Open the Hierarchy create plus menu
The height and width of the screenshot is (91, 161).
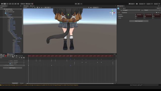pyautogui.click(x=1, y=8)
